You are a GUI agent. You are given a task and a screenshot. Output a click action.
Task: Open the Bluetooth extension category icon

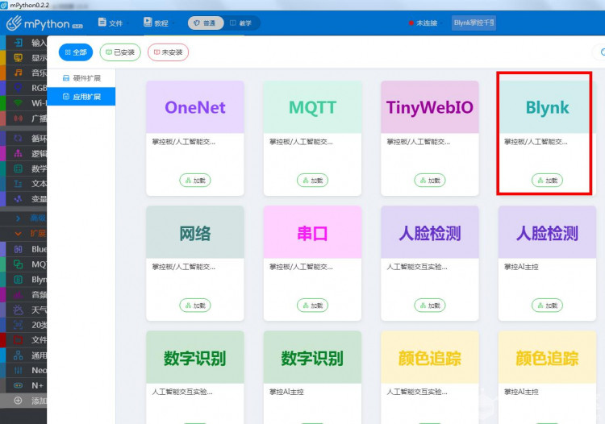pyautogui.click(x=18, y=249)
